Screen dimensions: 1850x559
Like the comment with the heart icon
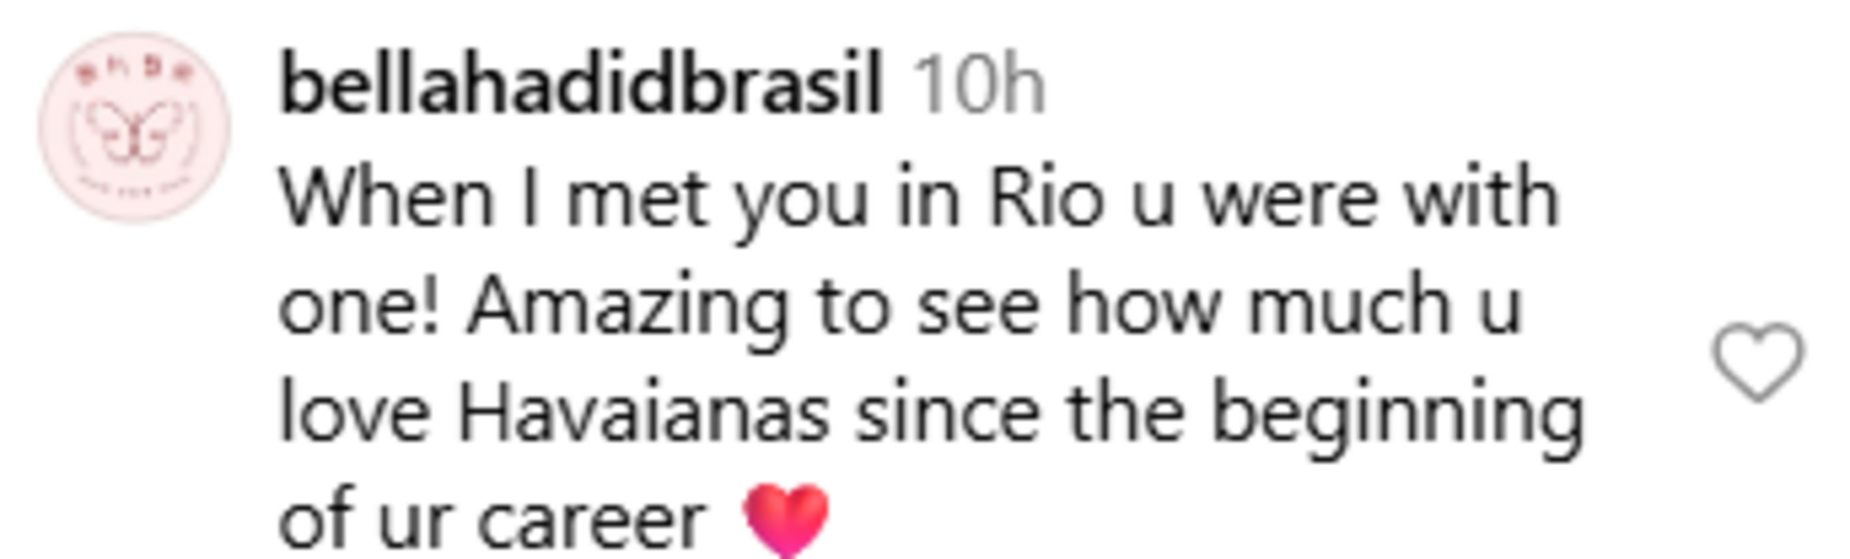coord(1757,360)
